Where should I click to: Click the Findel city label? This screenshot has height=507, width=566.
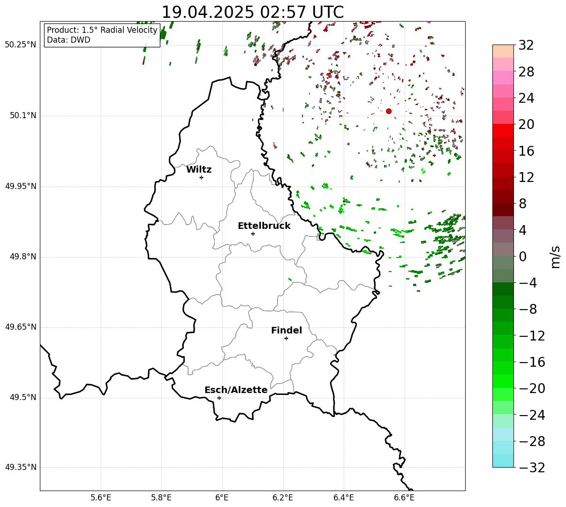coord(287,331)
